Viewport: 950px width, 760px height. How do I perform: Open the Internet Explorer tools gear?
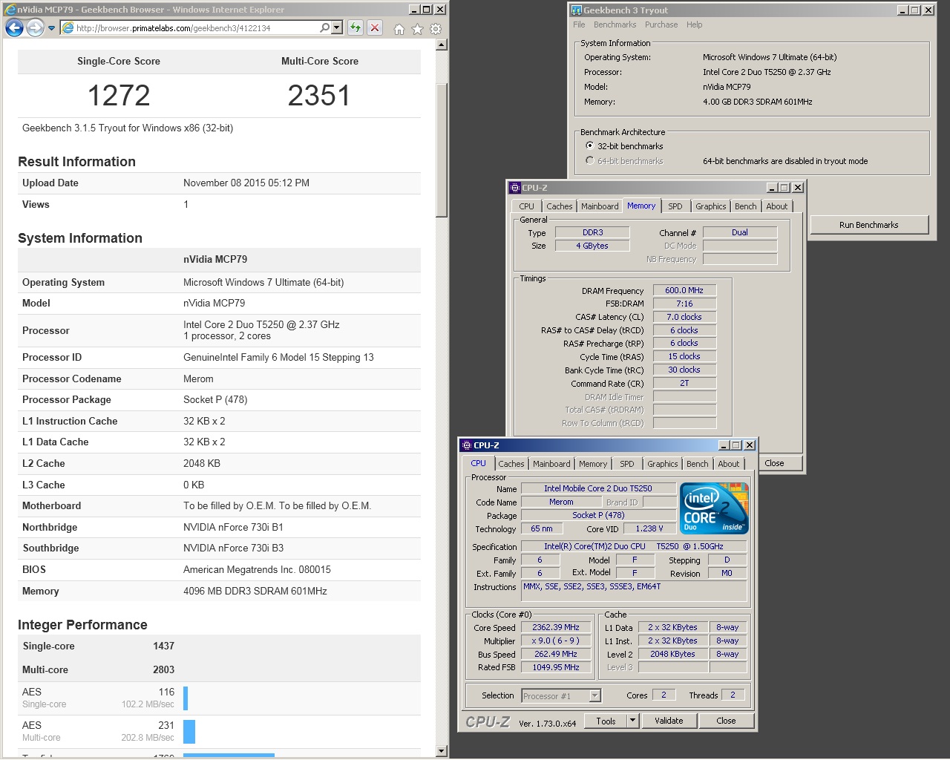[436, 29]
